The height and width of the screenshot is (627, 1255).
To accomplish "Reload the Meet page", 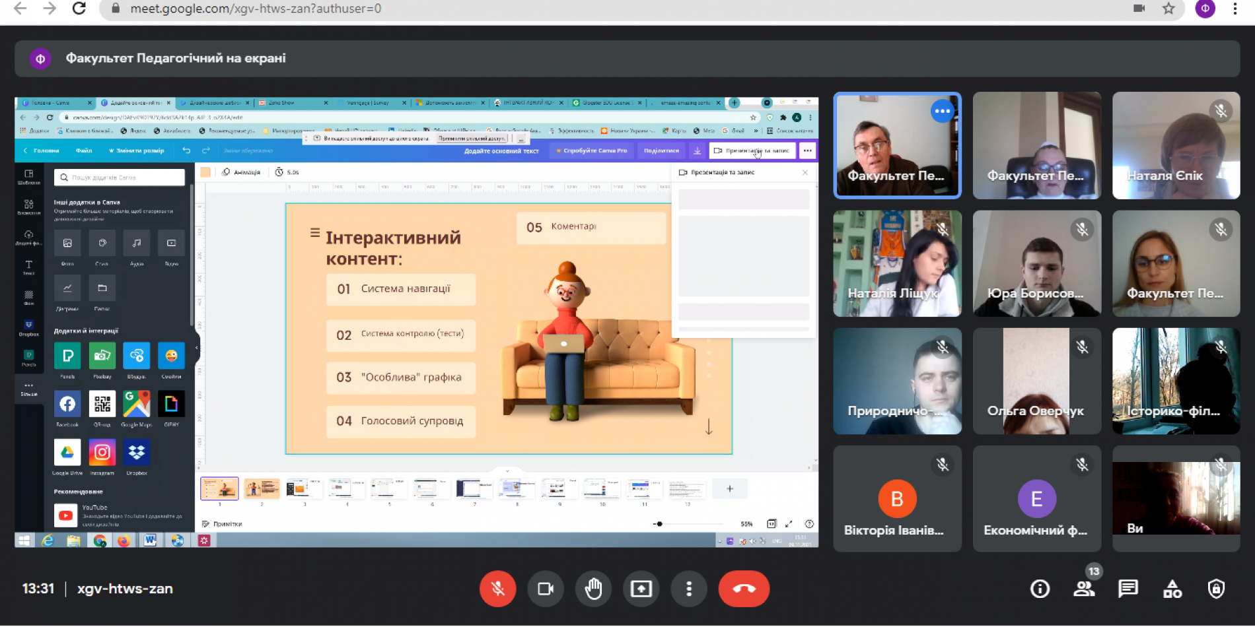I will point(79,9).
